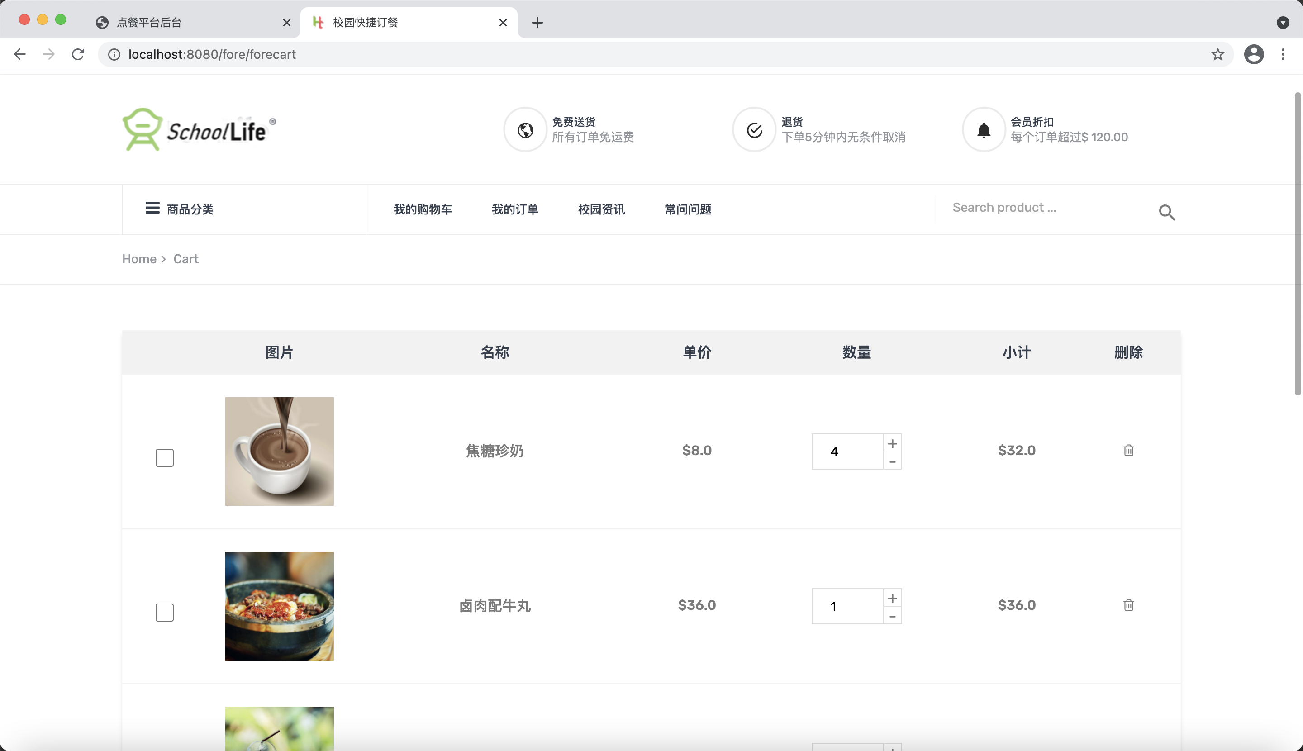1303x751 pixels.
Task: Click the 所有订单免运费 text
Action: point(593,137)
